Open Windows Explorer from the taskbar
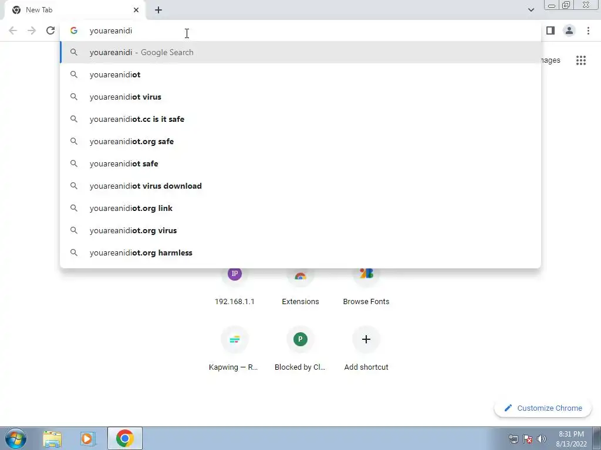Viewport: 601px width, 450px height. point(52,438)
